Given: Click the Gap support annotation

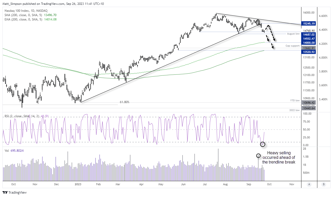Looking at the screenshot, I should click(292, 46).
